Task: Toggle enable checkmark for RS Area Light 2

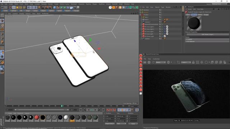Action: (163, 29)
